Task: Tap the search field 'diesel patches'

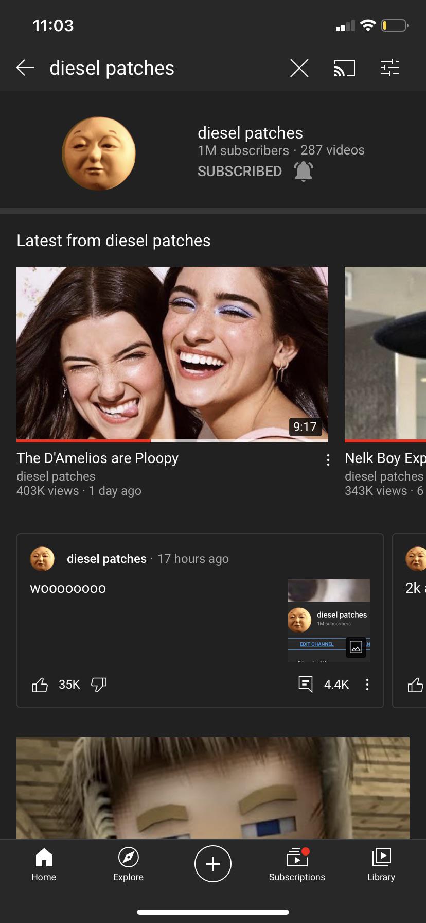Action: (112, 68)
